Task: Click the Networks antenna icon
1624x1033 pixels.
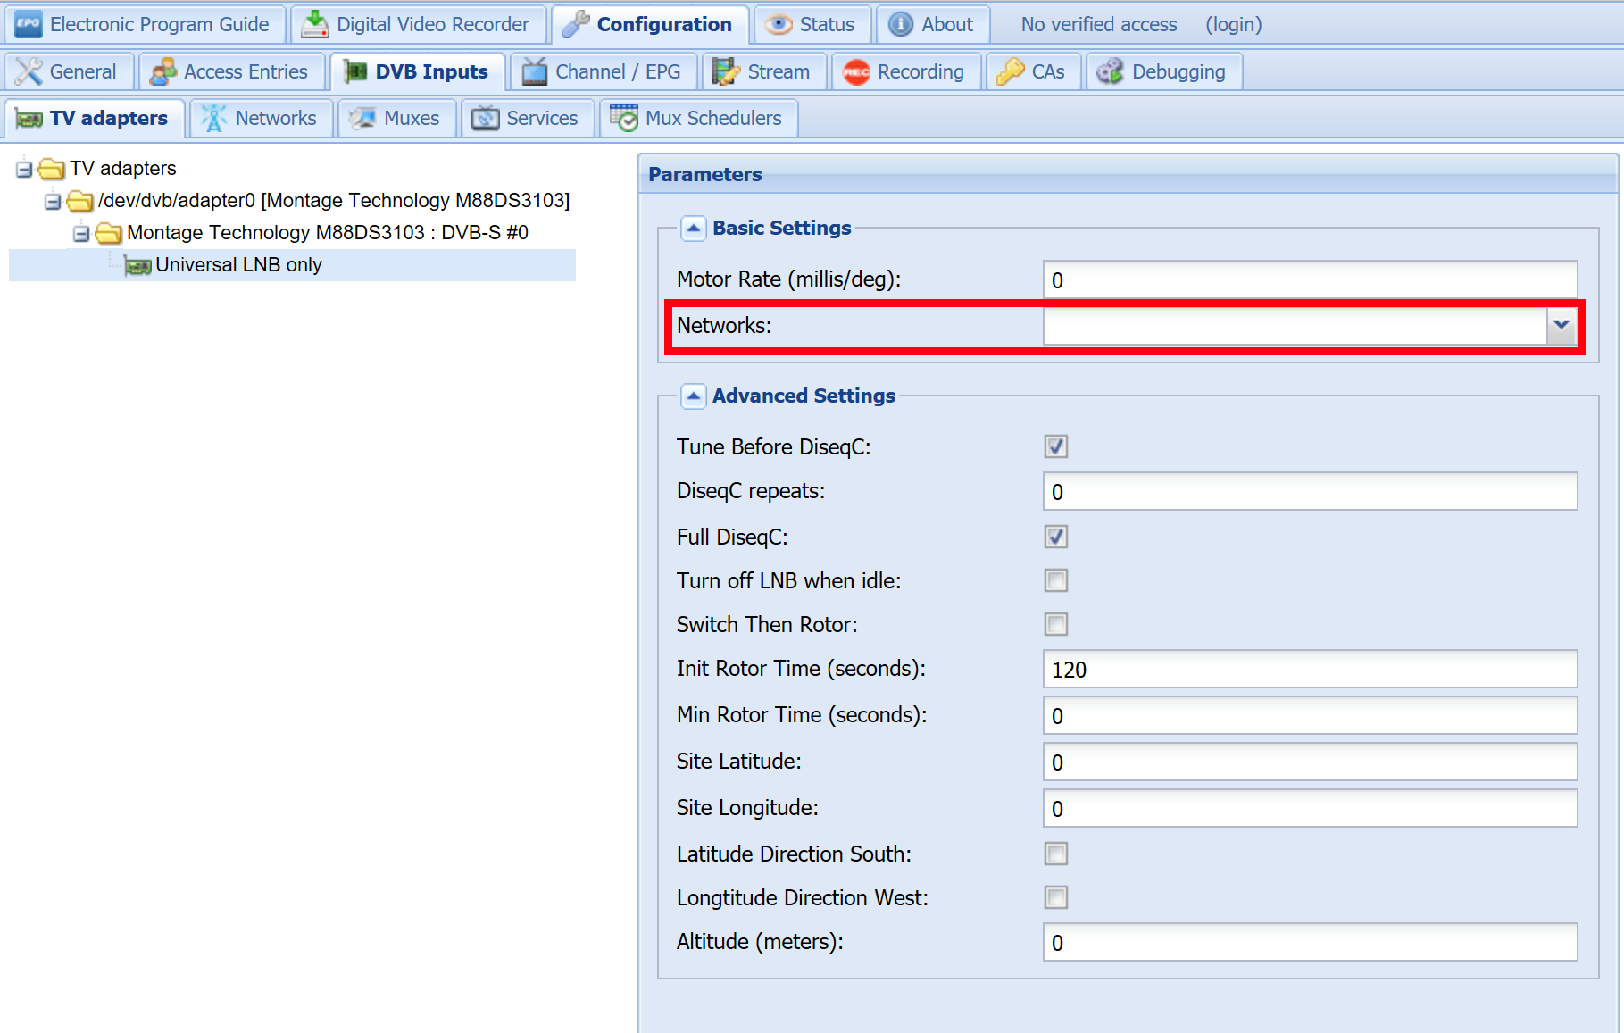Action: point(213,118)
